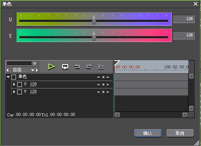This screenshot has width=201, height=146.
Task: Add keyframe diamond on U row
Action: pyautogui.click(x=103, y=84)
